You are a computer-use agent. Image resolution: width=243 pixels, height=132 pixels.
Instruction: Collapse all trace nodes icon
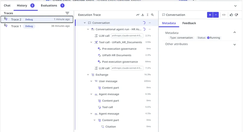tap(147, 15)
